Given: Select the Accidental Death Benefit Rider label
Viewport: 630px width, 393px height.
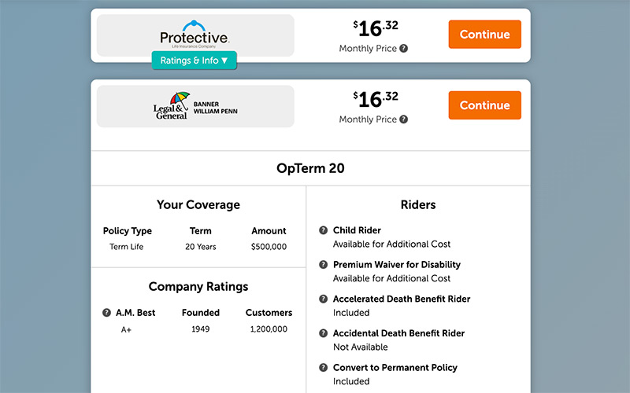Looking at the screenshot, I should [x=398, y=333].
